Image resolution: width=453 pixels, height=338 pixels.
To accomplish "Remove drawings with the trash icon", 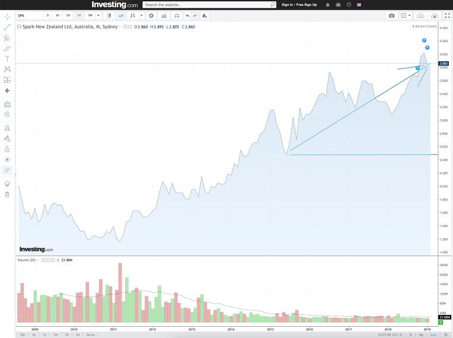I will click(7, 194).
